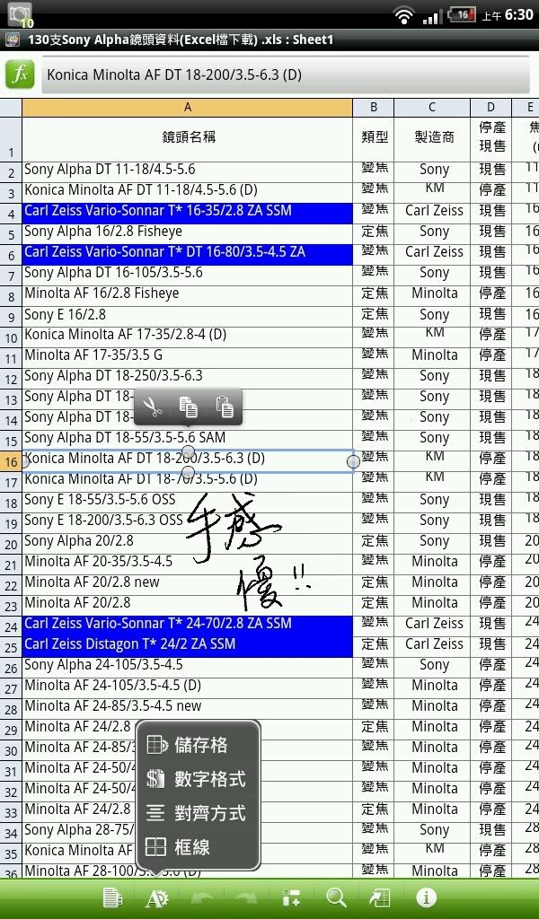Open the file document icon in the bottom toolbar

(x=112, y=897)
